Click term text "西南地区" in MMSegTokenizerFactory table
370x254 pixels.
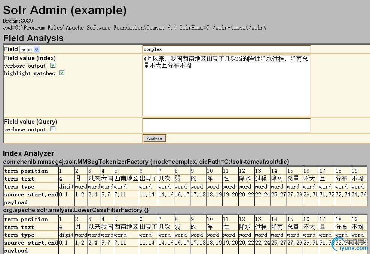pyautogui.click(x=126, y=178)
